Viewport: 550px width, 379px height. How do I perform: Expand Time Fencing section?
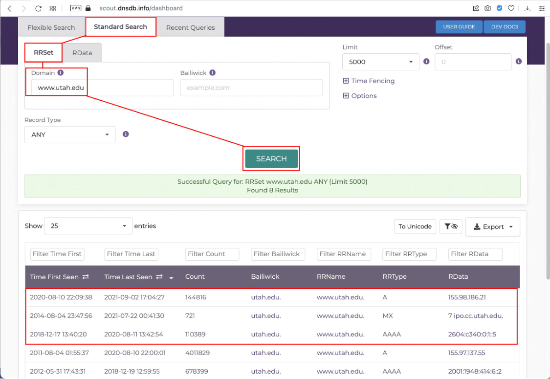[369, 81]
